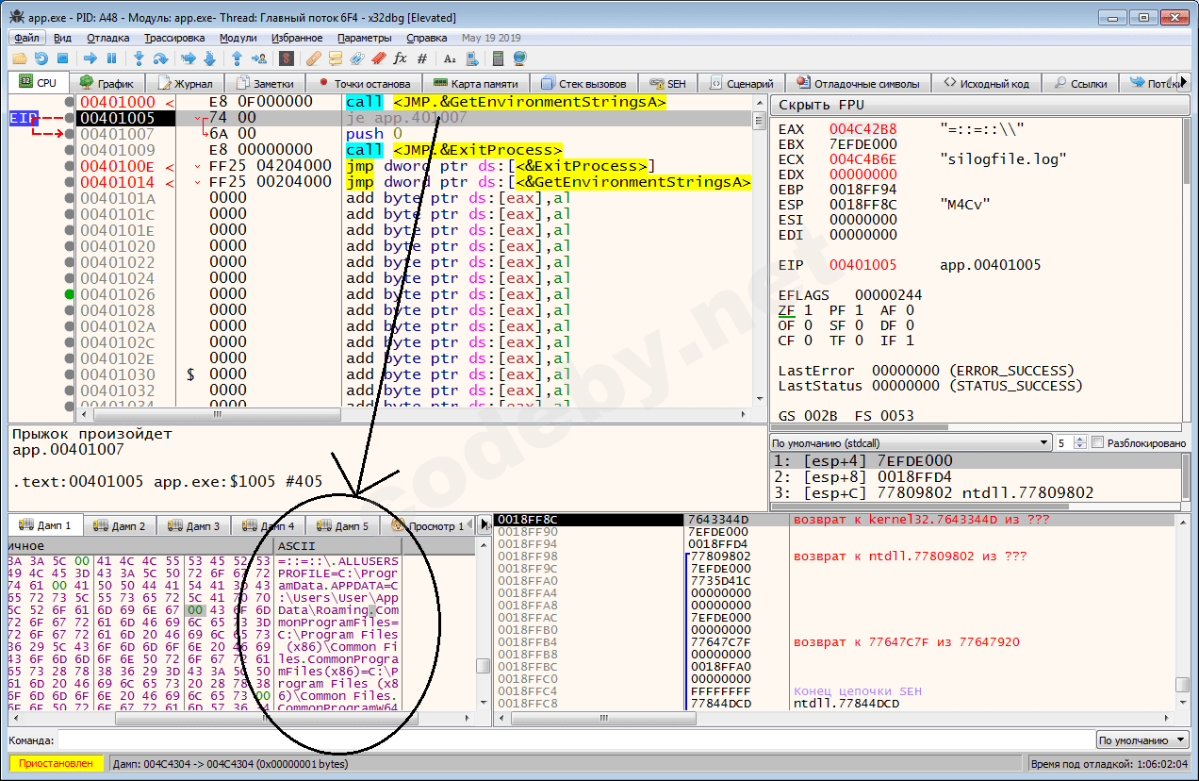Switch to the Карта памяти tab
1199x781 pixels.
(x=477, y=83)
